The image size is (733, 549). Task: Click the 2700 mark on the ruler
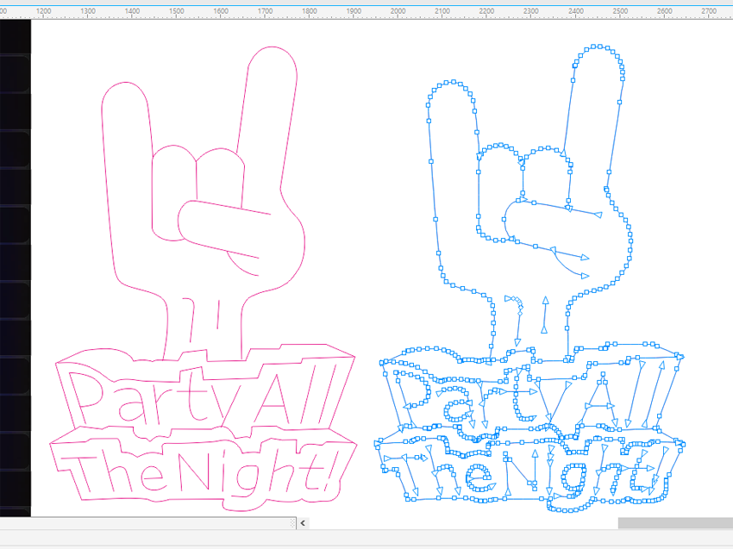(x=709, y=10)
